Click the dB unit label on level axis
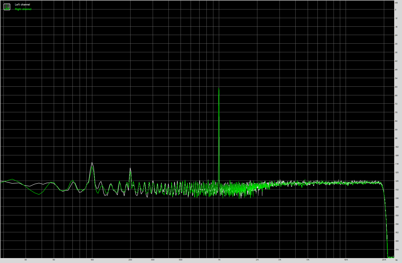Viewport: 402px width, 263px height. click(x=396, y=3)
